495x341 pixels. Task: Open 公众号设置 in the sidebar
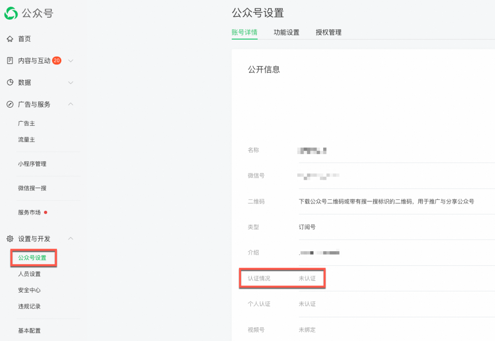pyautogui.click(x=32, y=258)
